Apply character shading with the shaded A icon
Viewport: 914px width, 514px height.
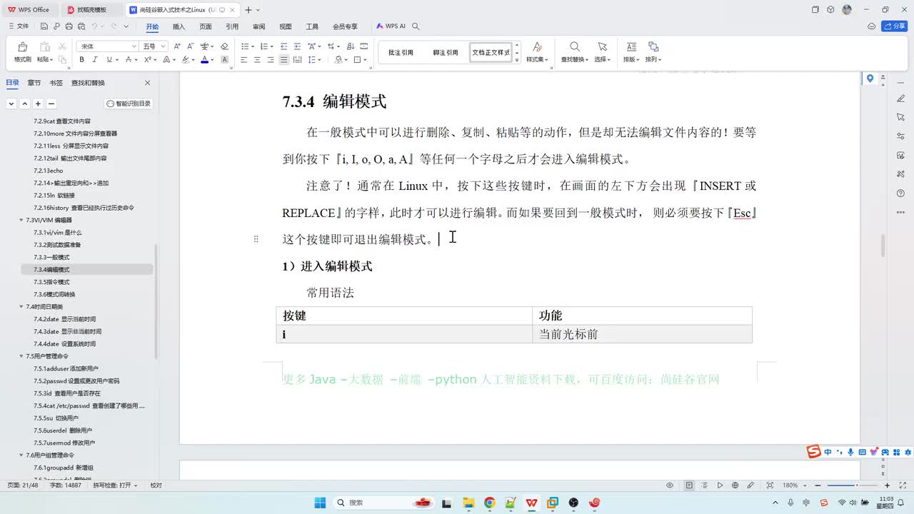tap(225, 60)
